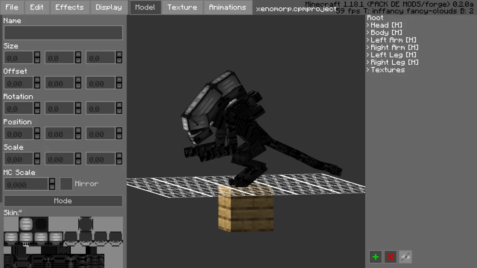Image resolution: width=477 pixels, height=268 pixels.
Task: Click the MC Scale value field
Action: pos(26,184)
